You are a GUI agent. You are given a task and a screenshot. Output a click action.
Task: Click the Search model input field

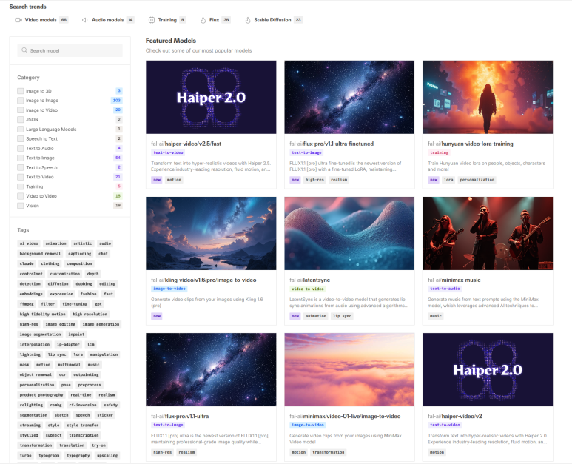(70, 50)
